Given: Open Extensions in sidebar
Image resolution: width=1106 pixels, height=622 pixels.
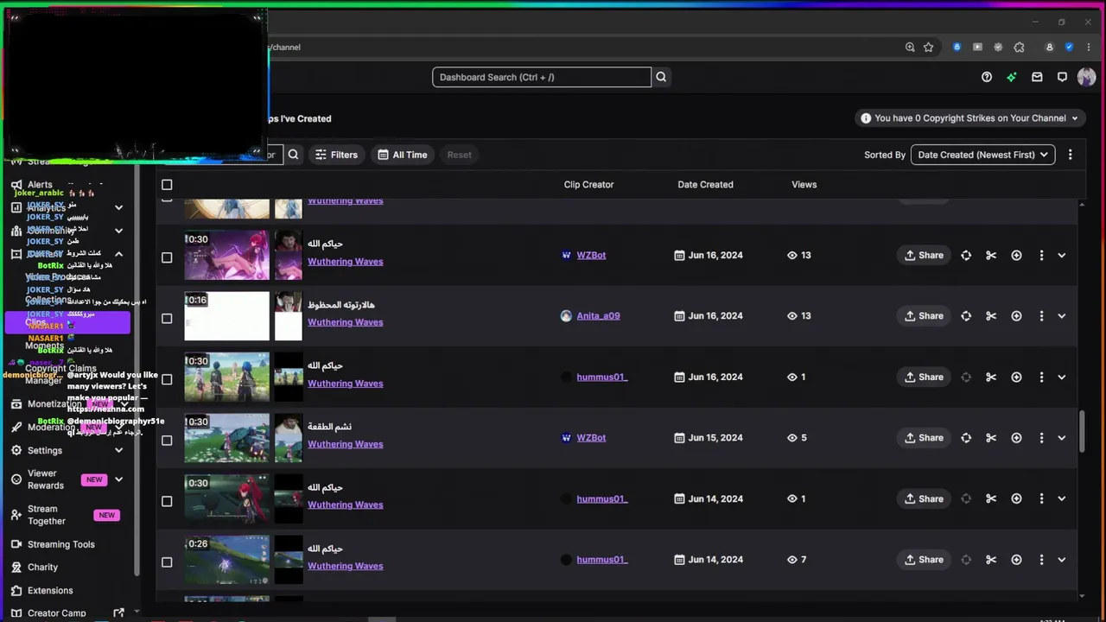Looking at the screenshot, I should [x=50, y=590].
